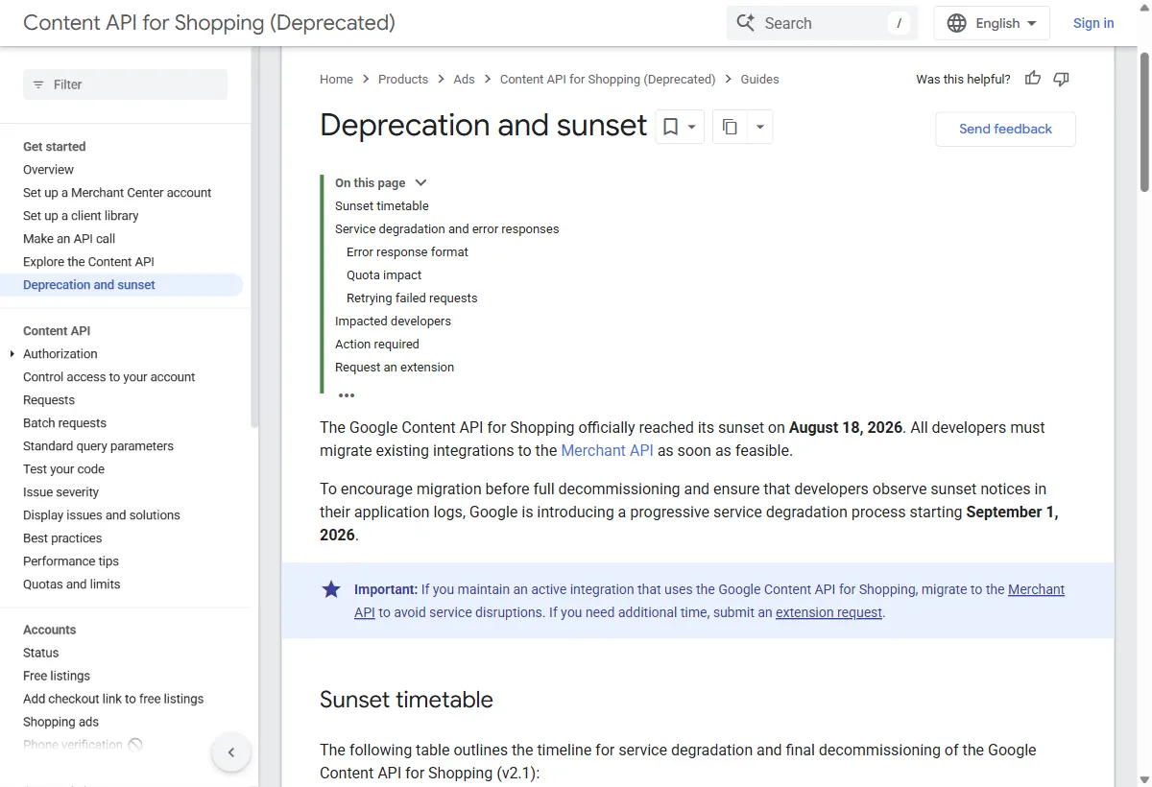Open Ads breadcrumb link
Viewport: 1152px width, 787px height.
tap(464, 79)
